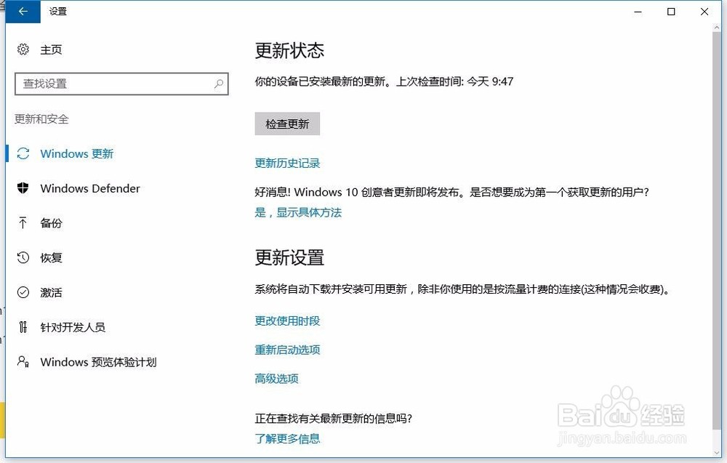Open 针对开发人员 settings
Screen dimensions: 727x463
pos(73,327)
